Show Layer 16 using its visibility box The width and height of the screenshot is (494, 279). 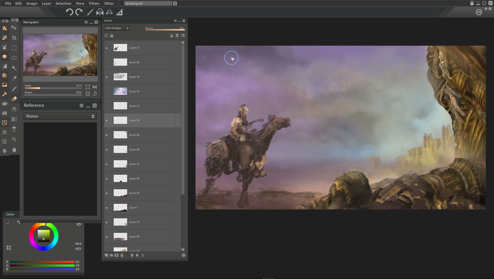click(107, 91)
